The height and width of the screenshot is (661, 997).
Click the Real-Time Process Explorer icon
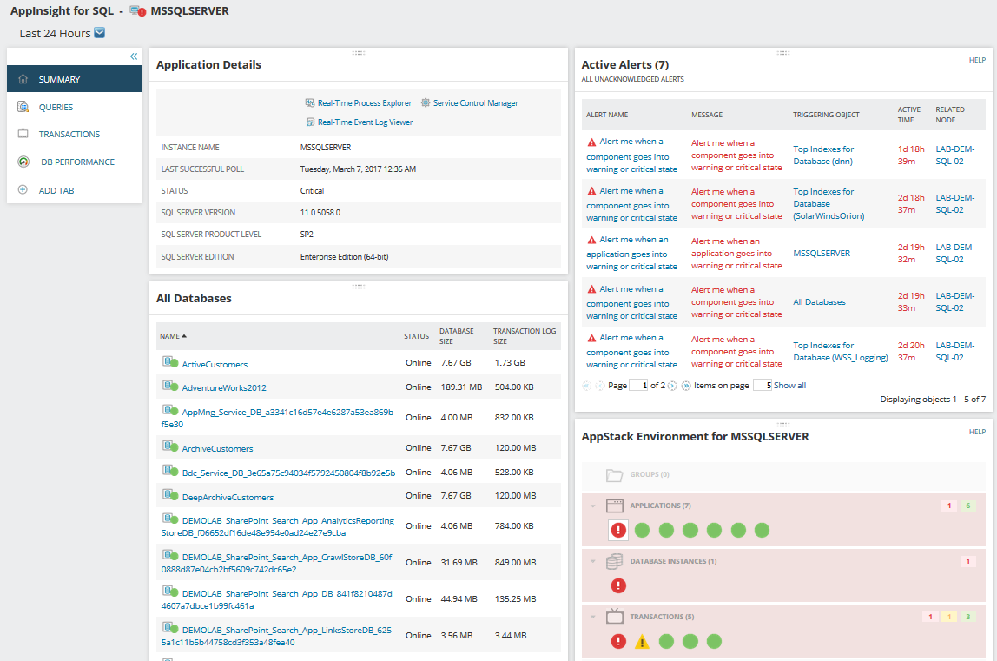(x=310, y=102)
